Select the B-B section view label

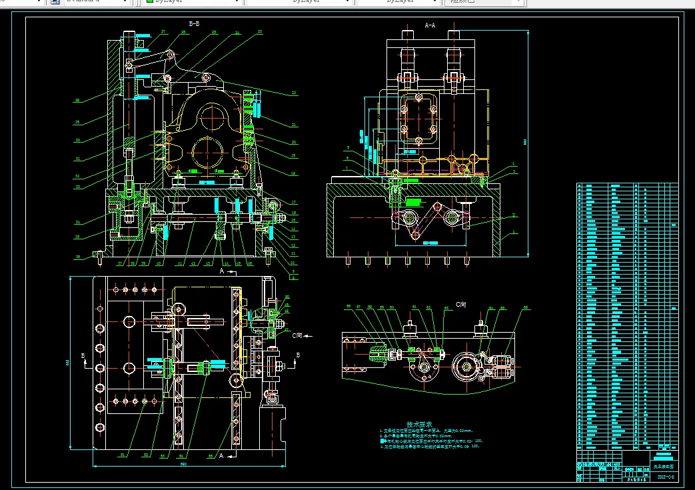pyautogui.click(x=194, y=24)
